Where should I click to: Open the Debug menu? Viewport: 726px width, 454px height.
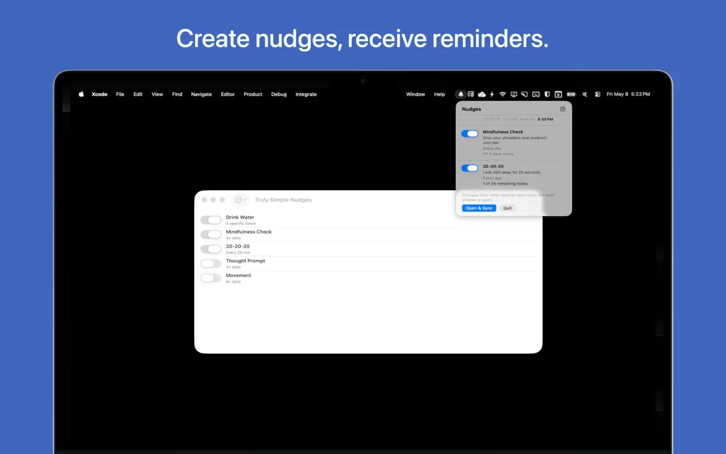click(x=279, y=94)
